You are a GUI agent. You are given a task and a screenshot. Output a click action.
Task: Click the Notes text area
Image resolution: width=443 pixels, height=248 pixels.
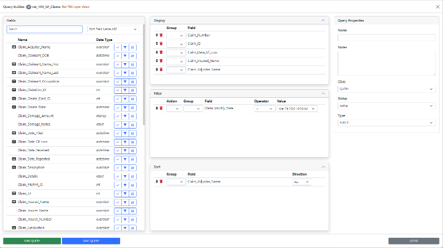click(386, 63)
